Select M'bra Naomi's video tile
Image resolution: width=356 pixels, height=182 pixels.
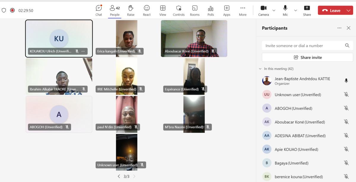click(x=194, y=114)
